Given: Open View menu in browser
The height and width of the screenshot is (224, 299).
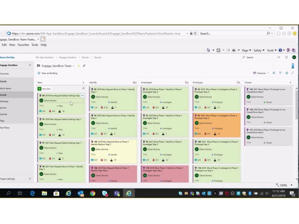Looking at the screenshot, I should coord(12,45).
